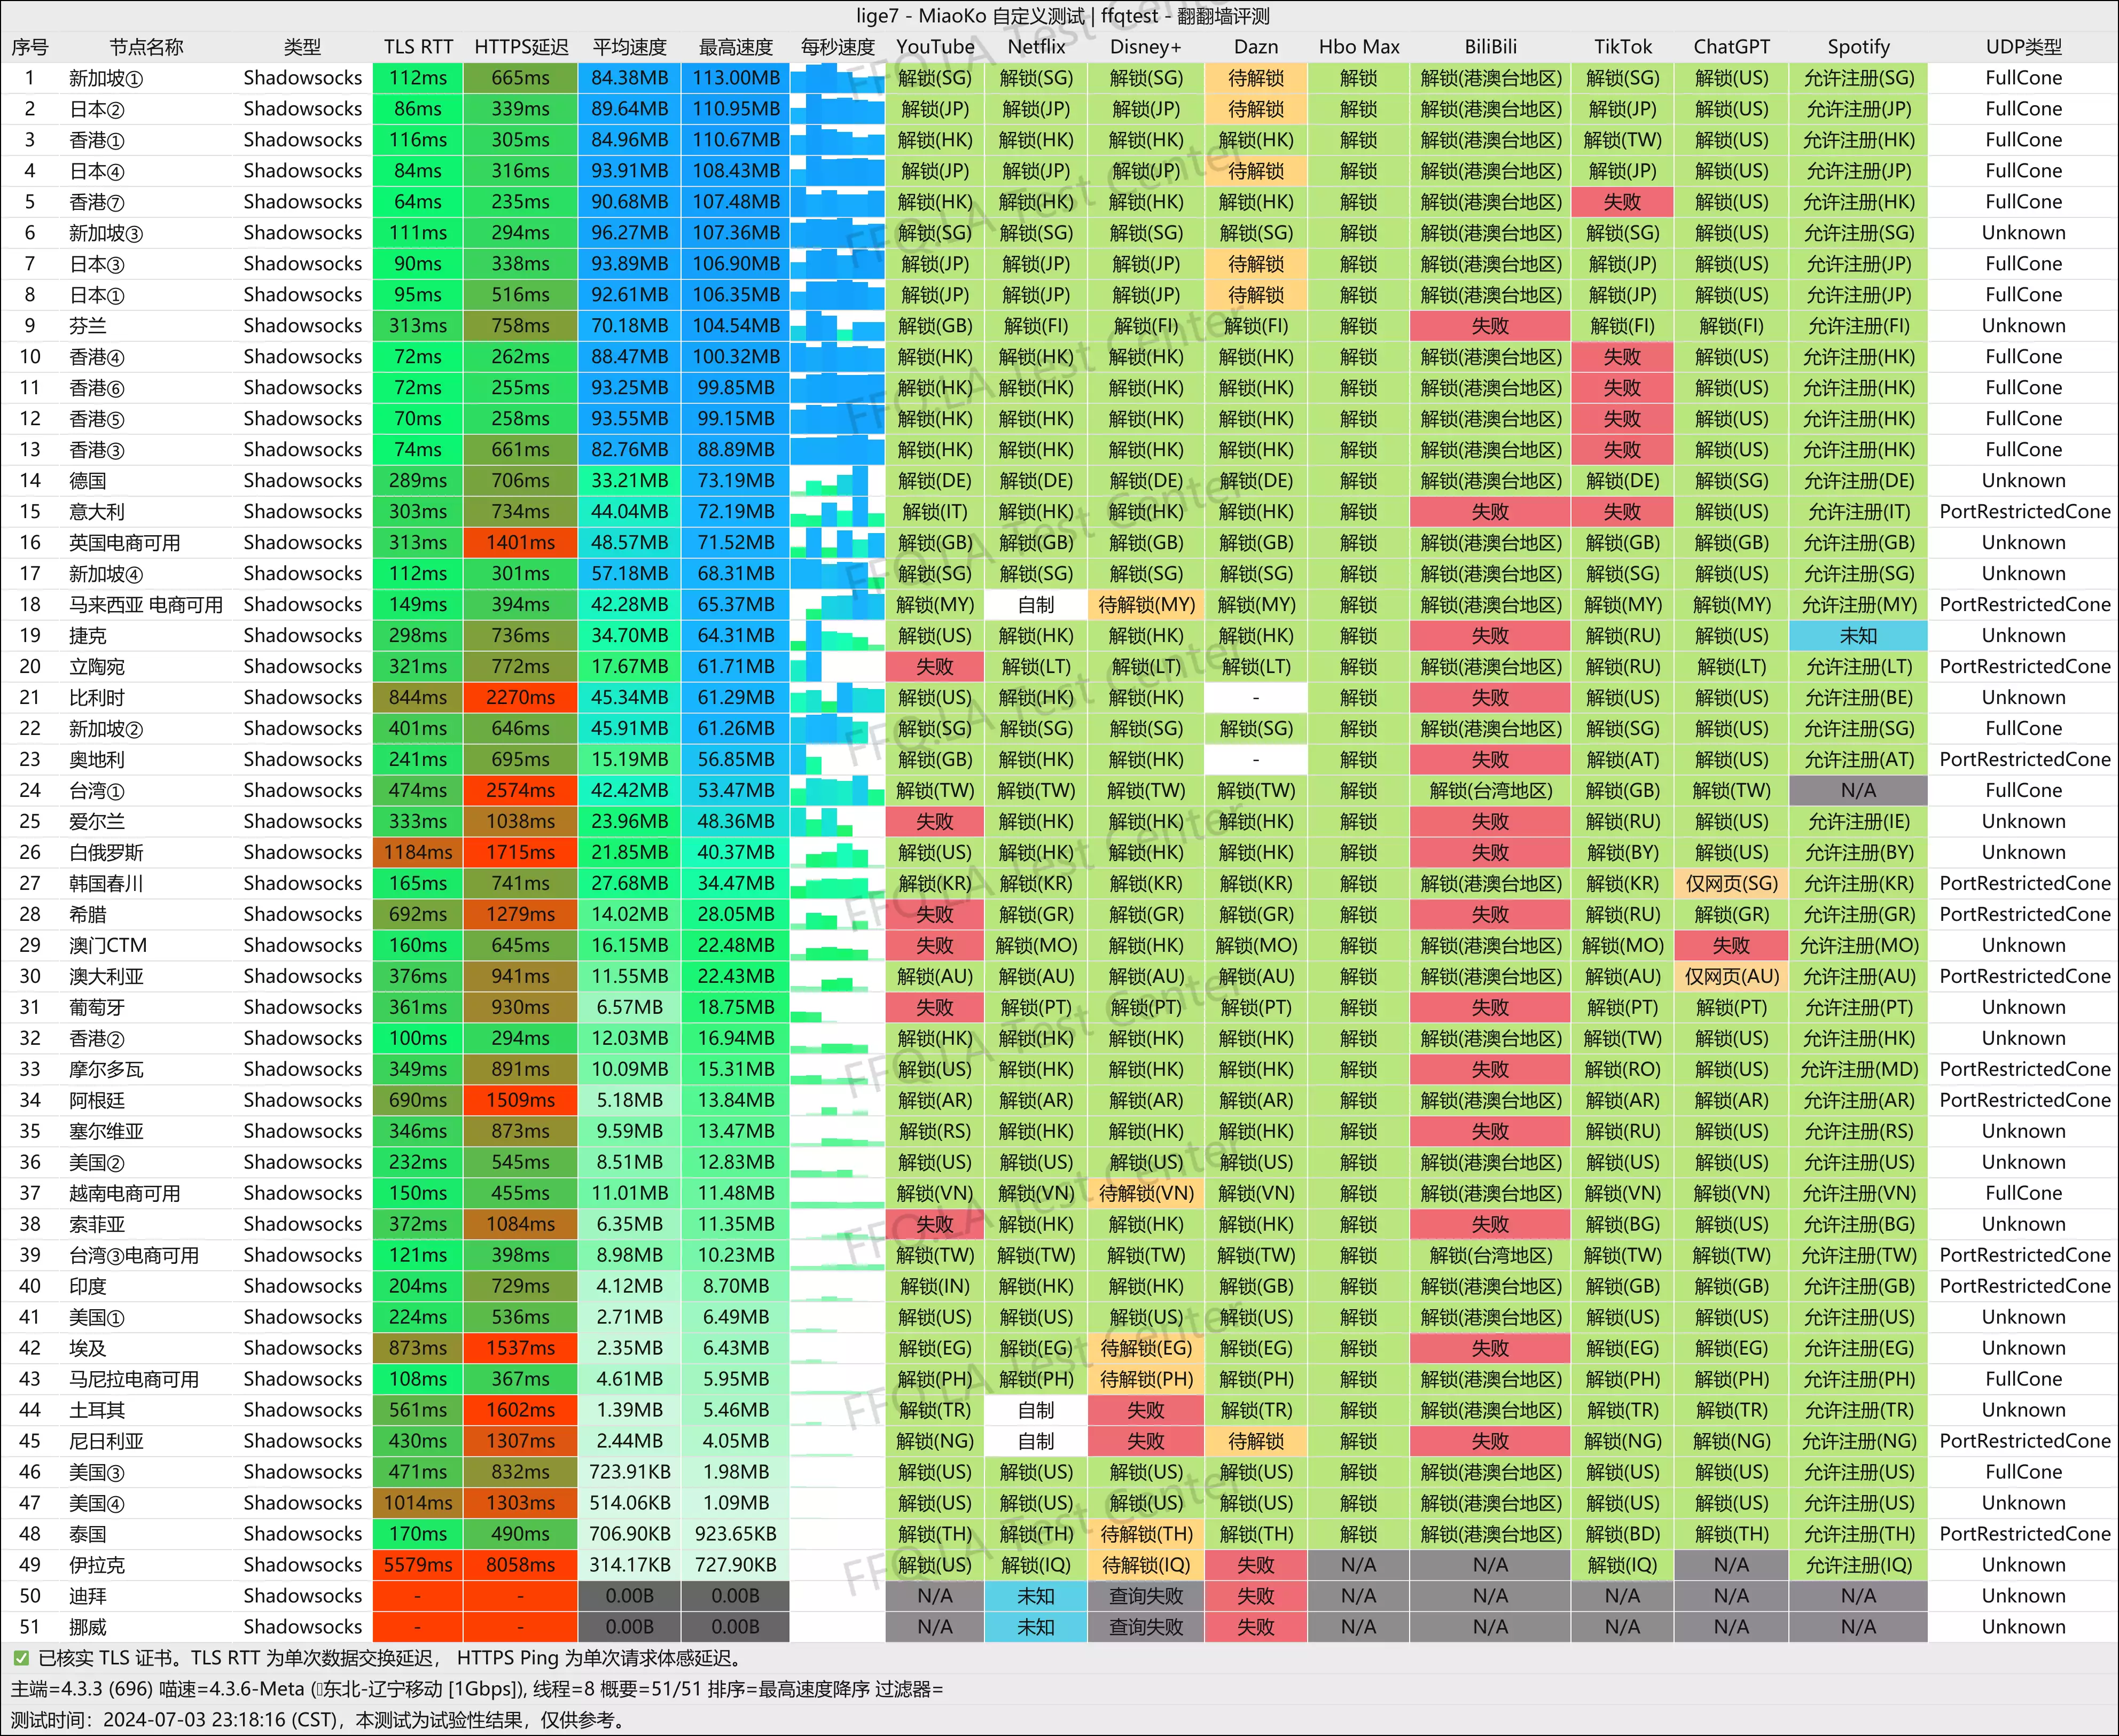
Task: Click the per-second speed graph for 德国
Action: click(x=837, y=481)
